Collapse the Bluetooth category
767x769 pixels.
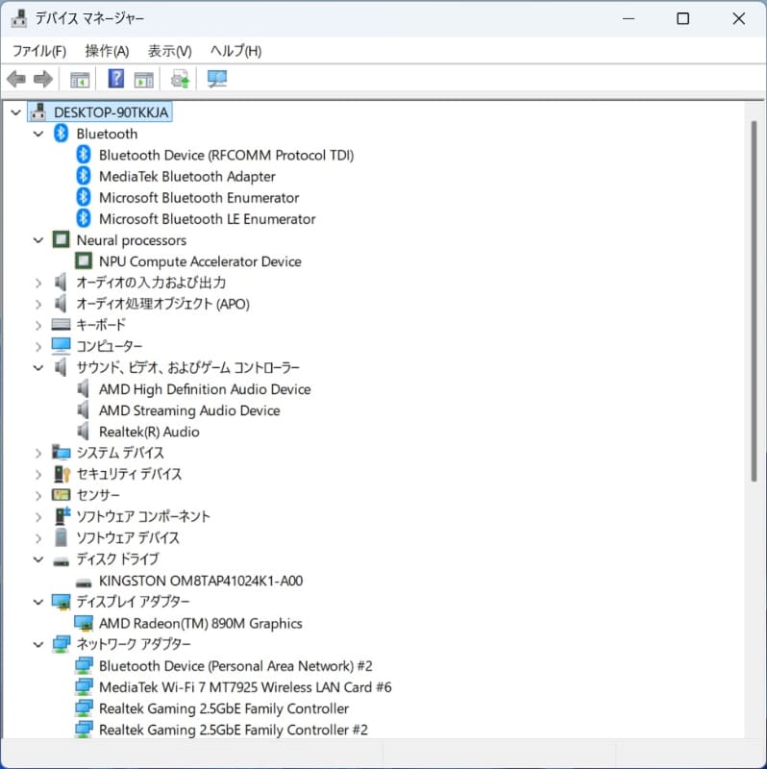point(38,134)
